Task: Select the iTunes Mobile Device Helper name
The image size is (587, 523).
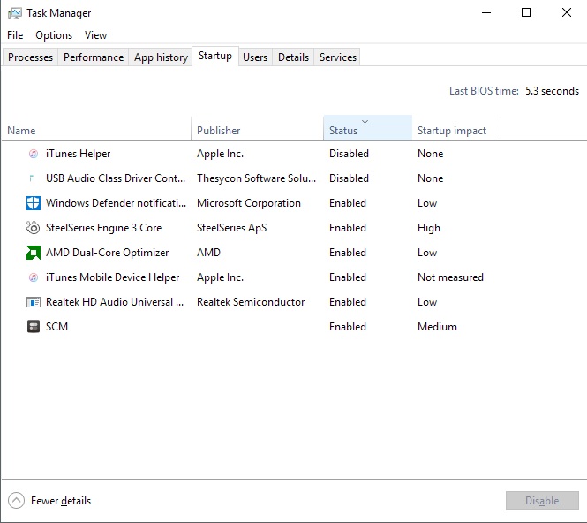Action: click(113, 277)
